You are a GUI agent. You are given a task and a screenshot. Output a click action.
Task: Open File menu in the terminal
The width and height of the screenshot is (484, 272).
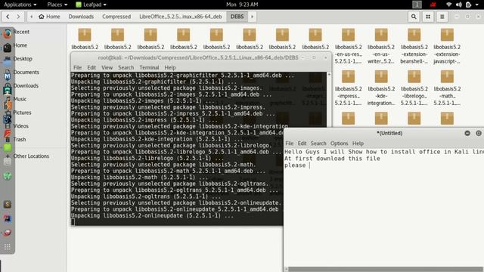coord(77,67)
